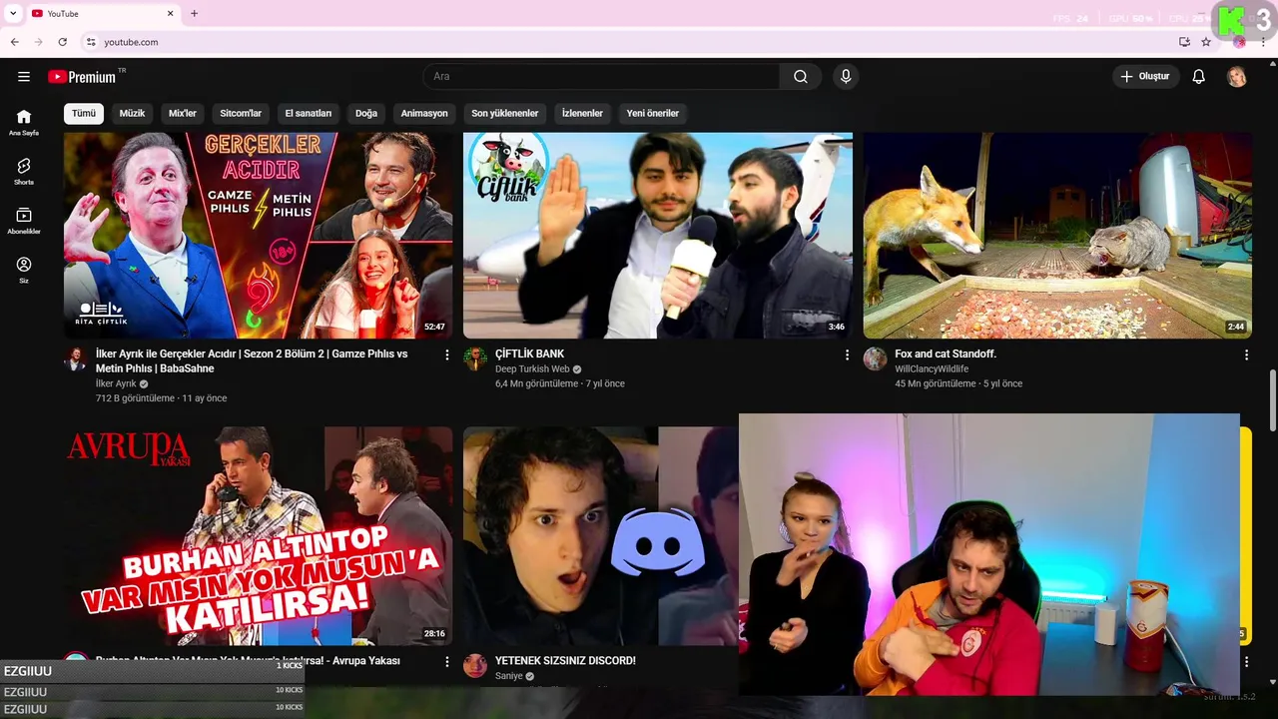
Task: Open the Chrome three-dot menu
Action: (x=1263, y=42)
